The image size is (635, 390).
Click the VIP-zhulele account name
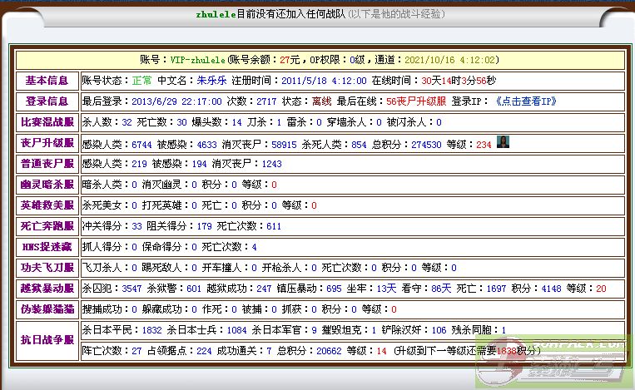[x=198, y=60]
